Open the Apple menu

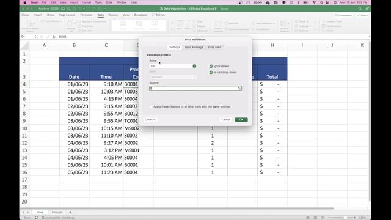pos(24,2)
